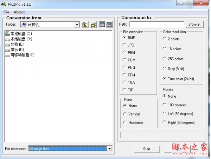Screen dimensions: 211x159
Task: Switch file list to list view icon
Action: click(x=102, y=25)
